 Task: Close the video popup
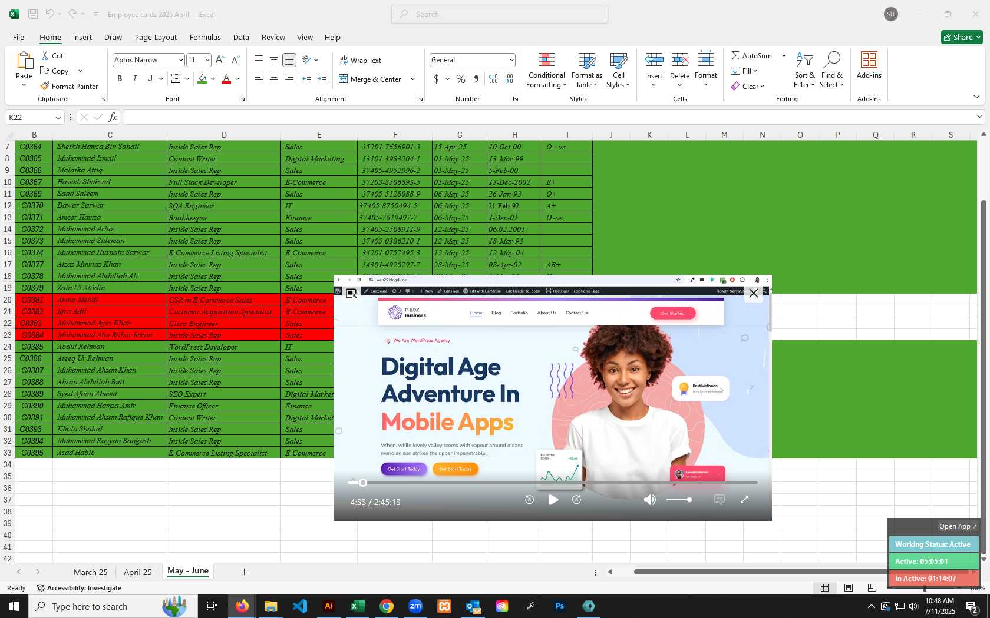(x=754, y=293)
